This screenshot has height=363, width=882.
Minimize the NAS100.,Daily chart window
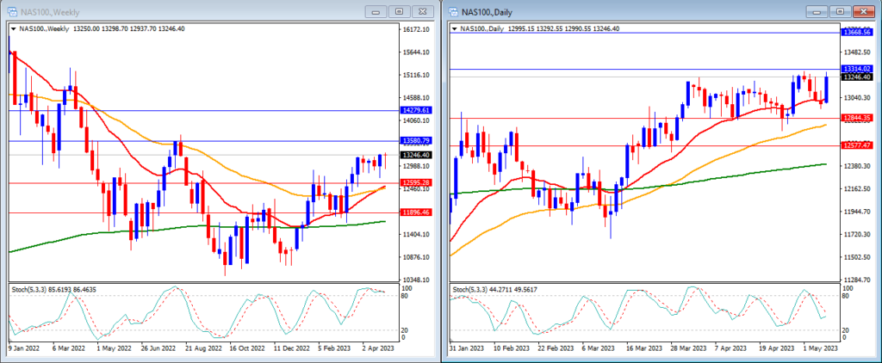818,11
